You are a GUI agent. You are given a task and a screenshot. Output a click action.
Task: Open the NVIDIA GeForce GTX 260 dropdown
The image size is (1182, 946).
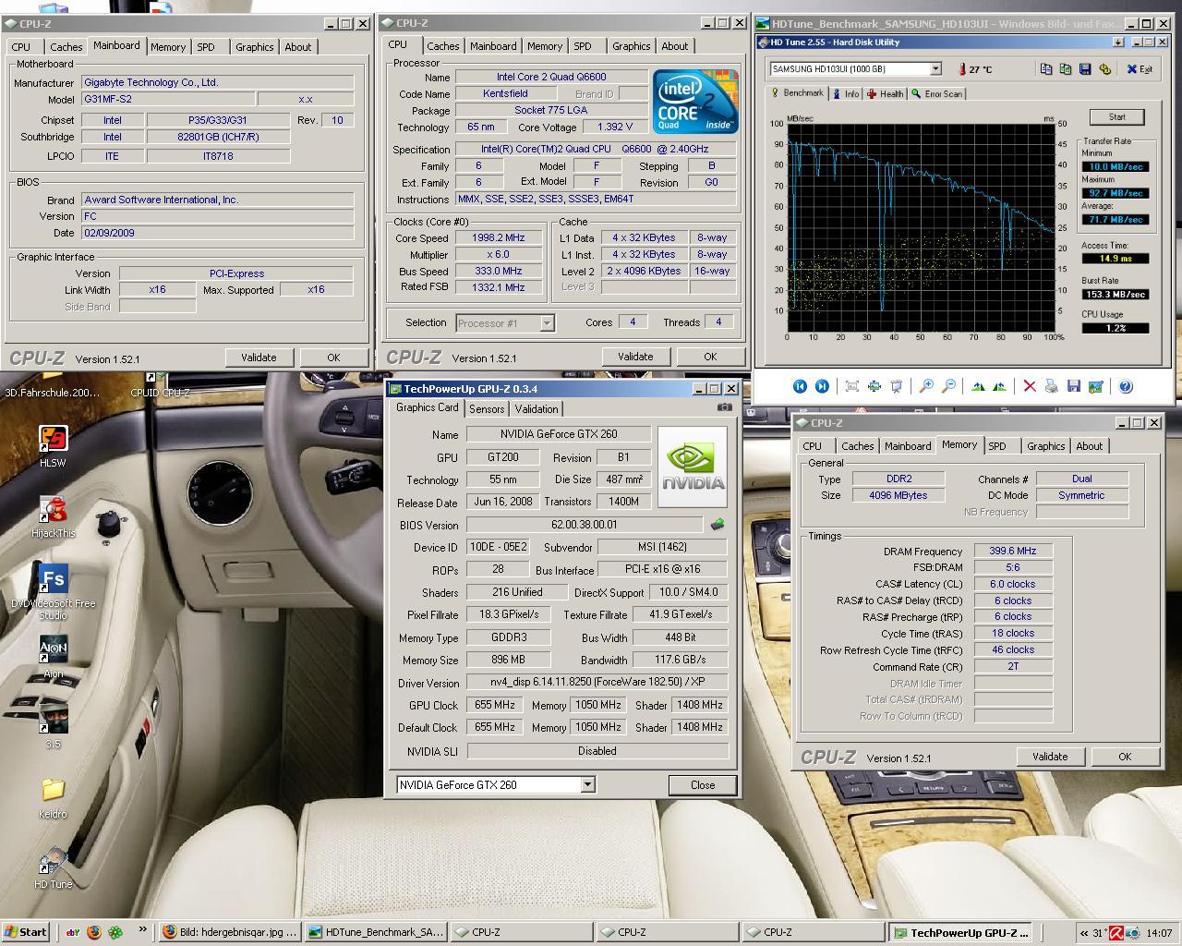coord(587,784)
